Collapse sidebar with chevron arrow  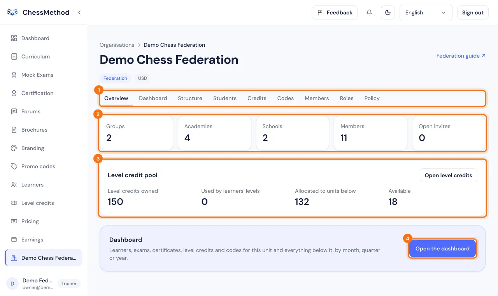tap(79, 12)
